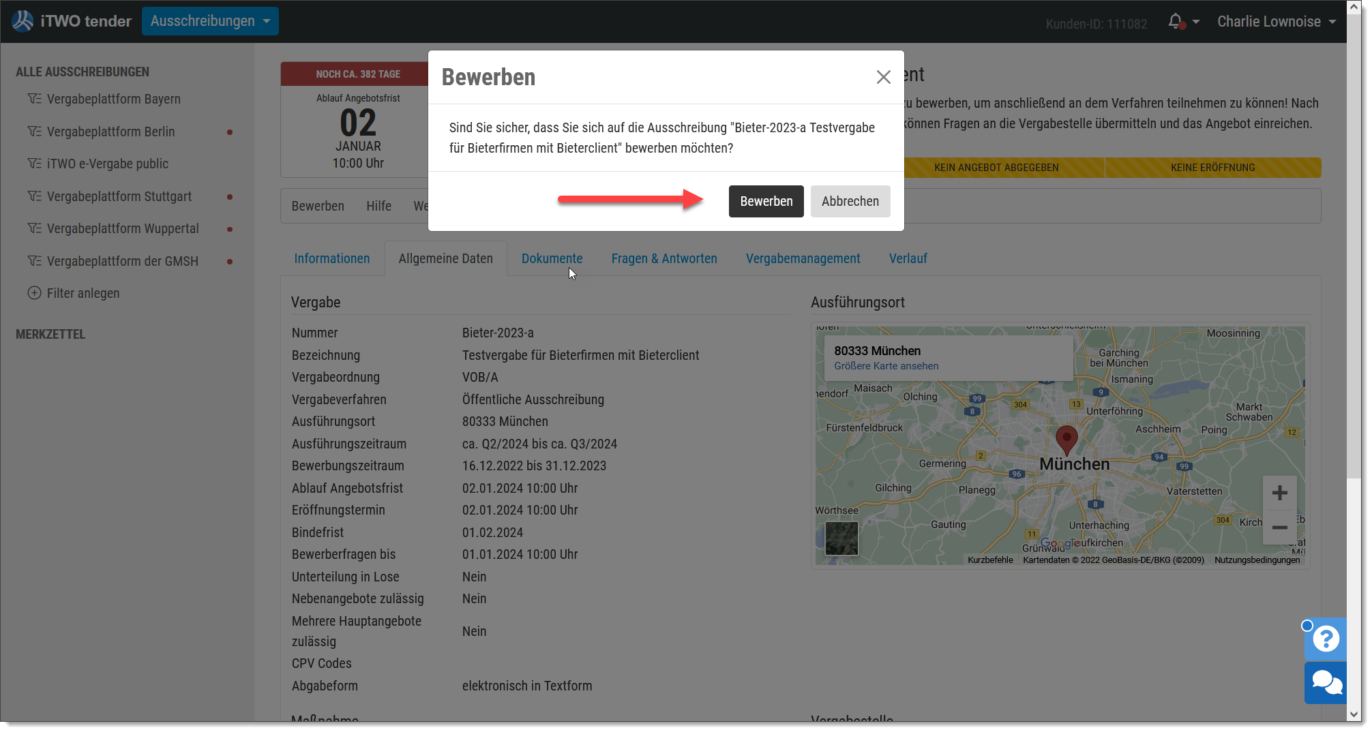The image size is (1372, 732).
Task: Switch to the Vergabemanagement tab
Action: click(x=803, y=259)
